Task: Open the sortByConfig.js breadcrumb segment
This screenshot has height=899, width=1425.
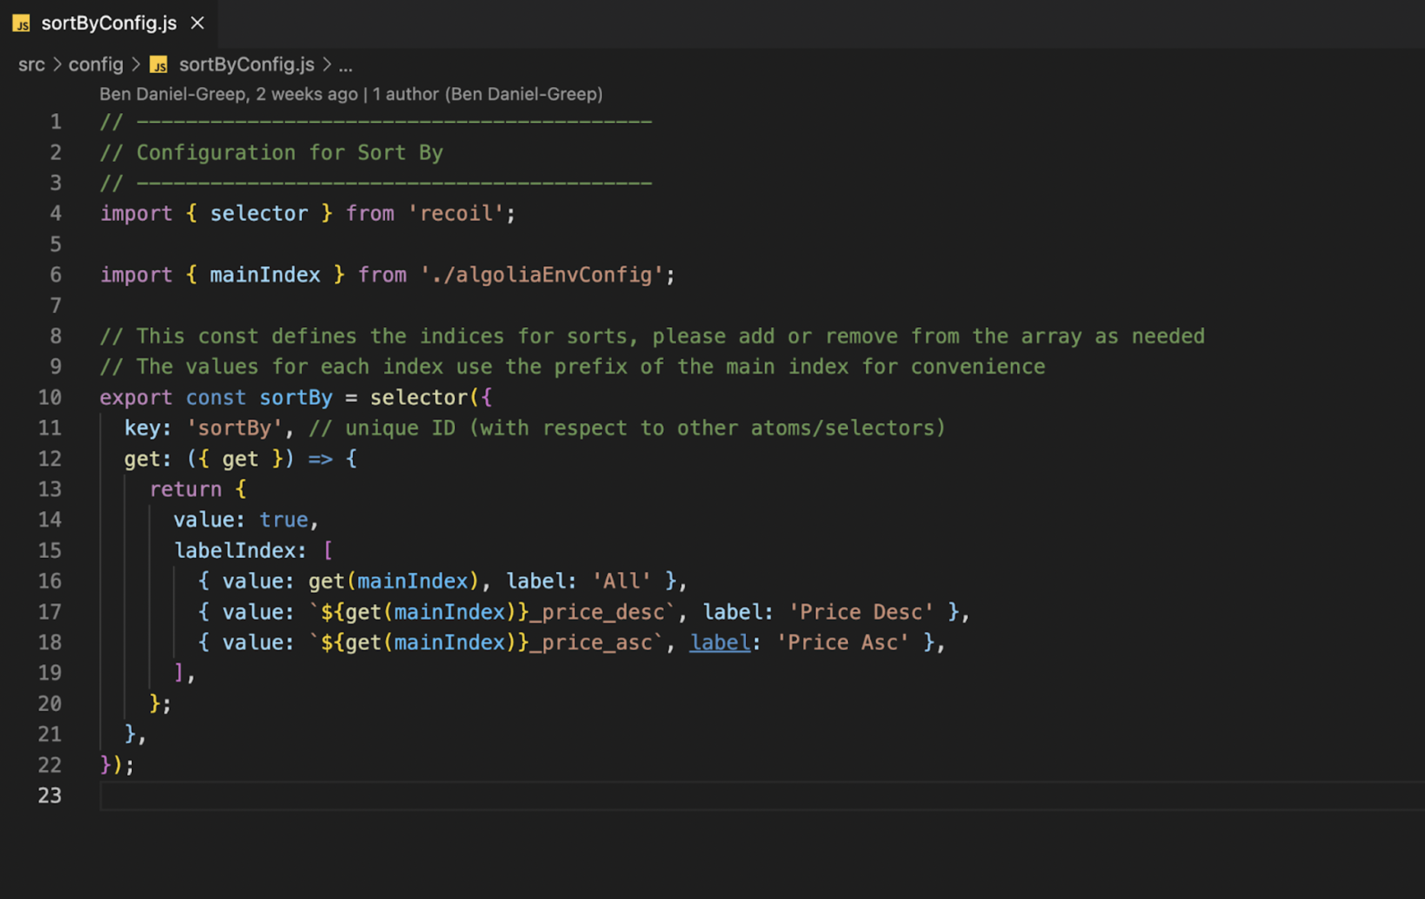Action: tap(247, 64)
